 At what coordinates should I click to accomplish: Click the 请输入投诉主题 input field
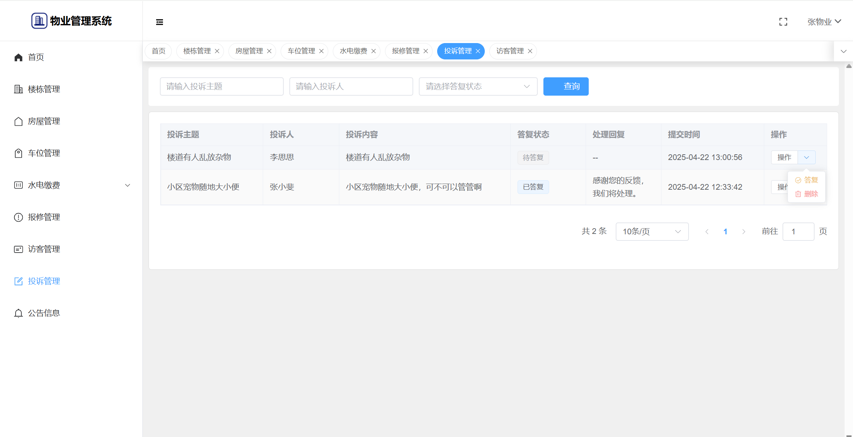[222, 86]
